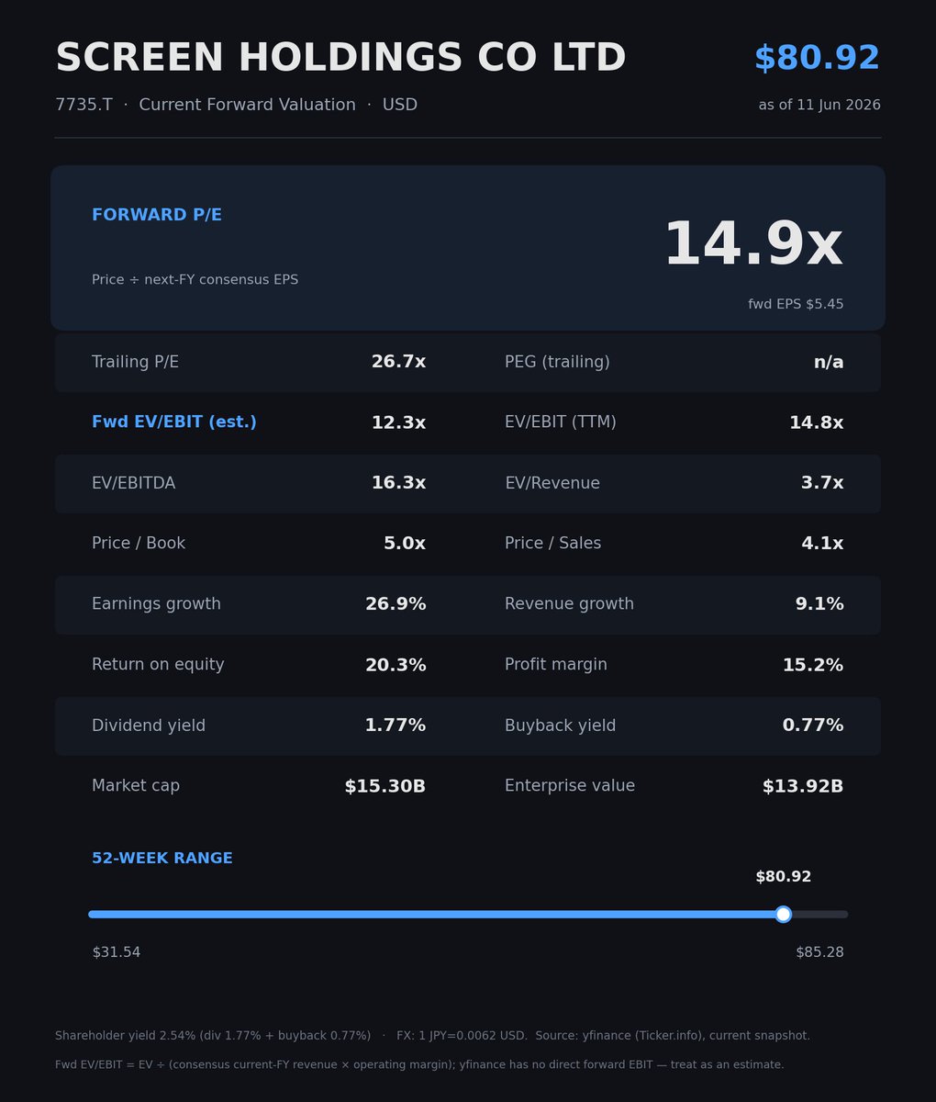Image resolution: width=936 pixels, height=1102 pixels.
Task: Click the 4.1x Price / Sales value
Action: 822,544
